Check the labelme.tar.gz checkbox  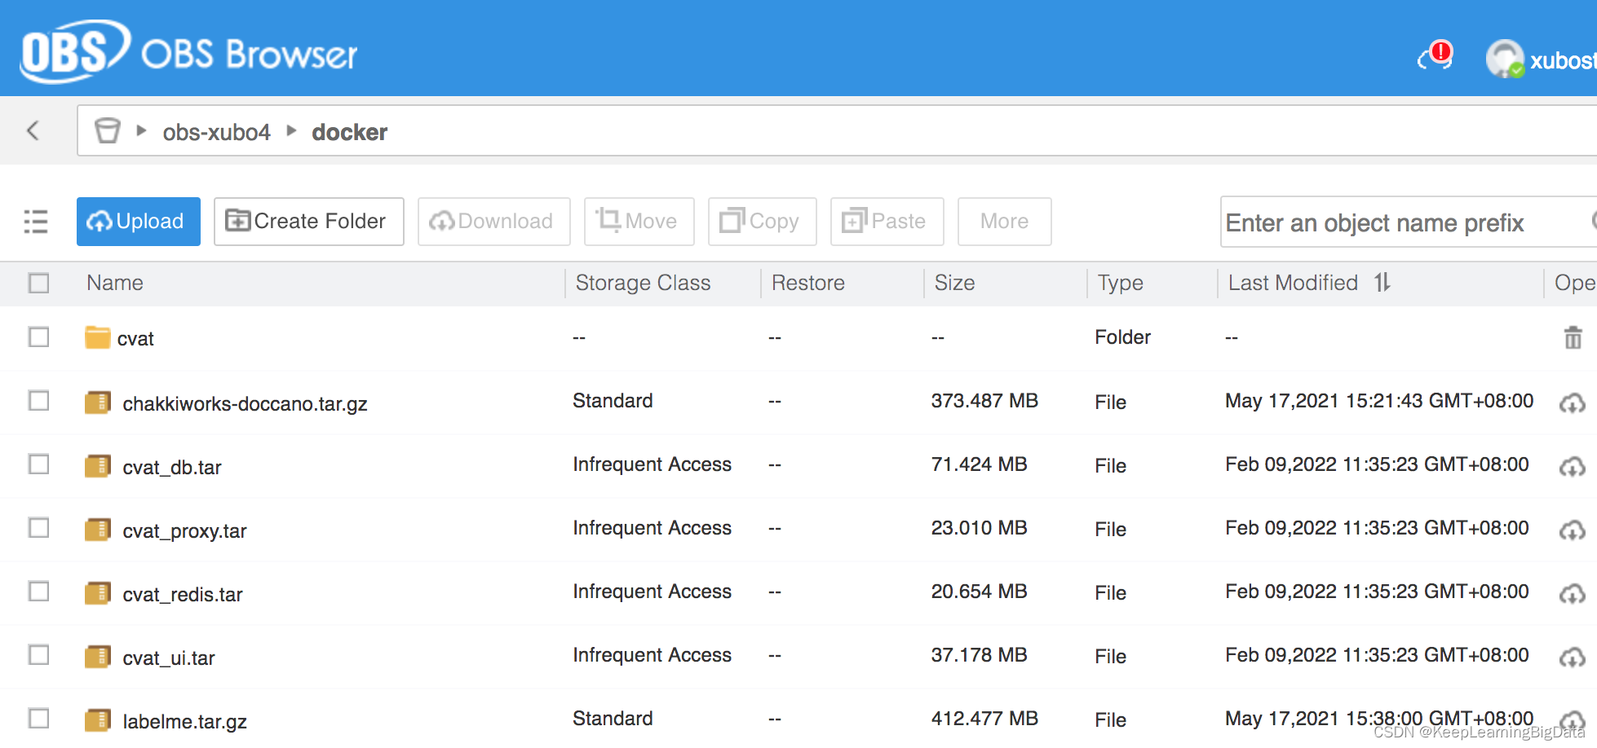38,718
